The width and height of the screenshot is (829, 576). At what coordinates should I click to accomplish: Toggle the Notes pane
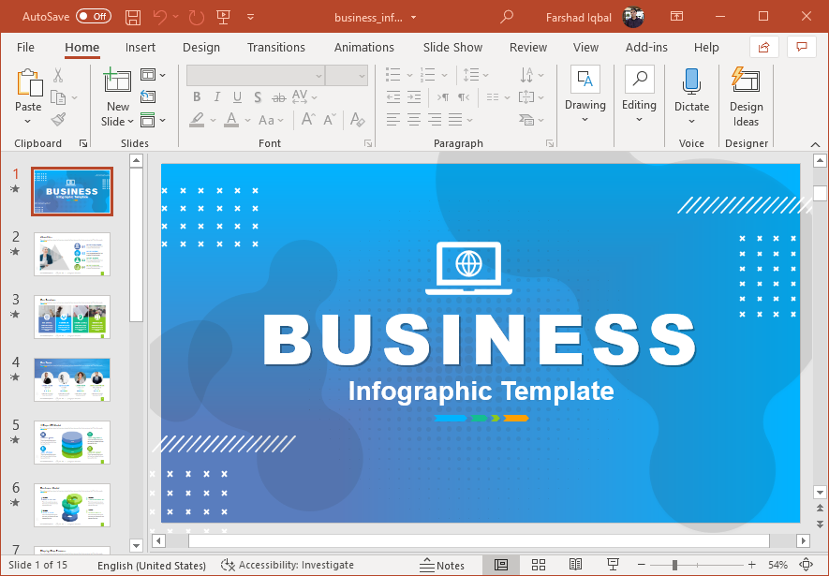(442, 565)
